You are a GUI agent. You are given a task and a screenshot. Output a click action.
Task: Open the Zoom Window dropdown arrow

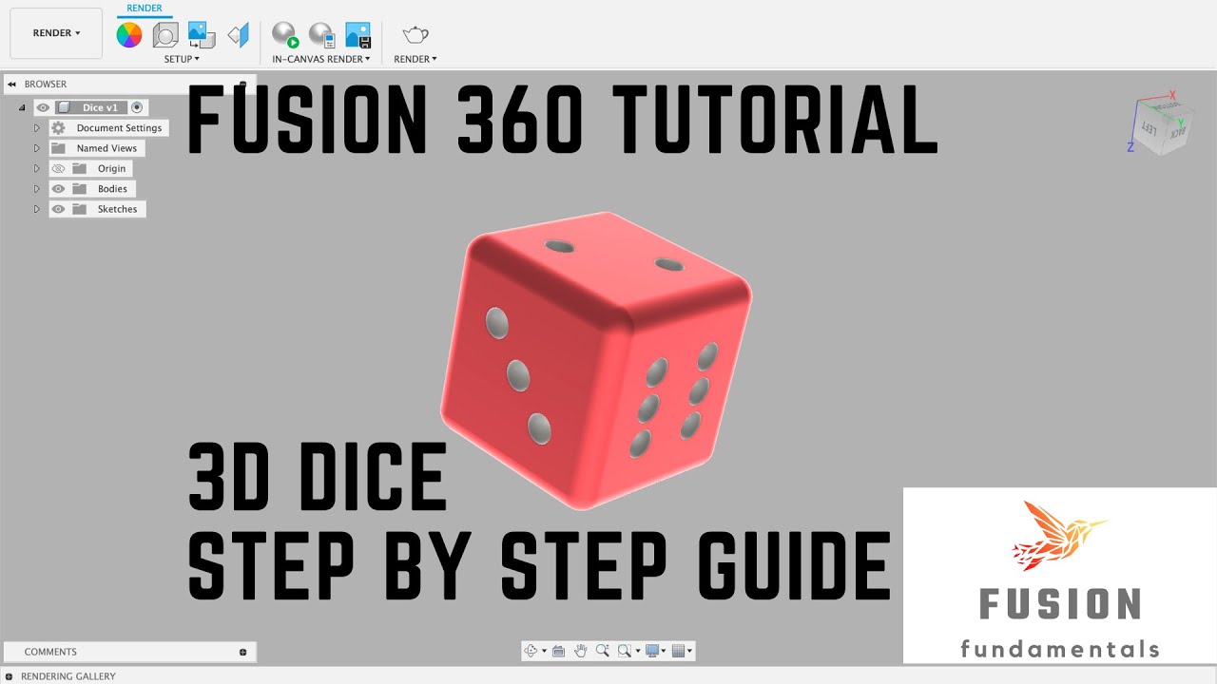click(x=637, y=652)
